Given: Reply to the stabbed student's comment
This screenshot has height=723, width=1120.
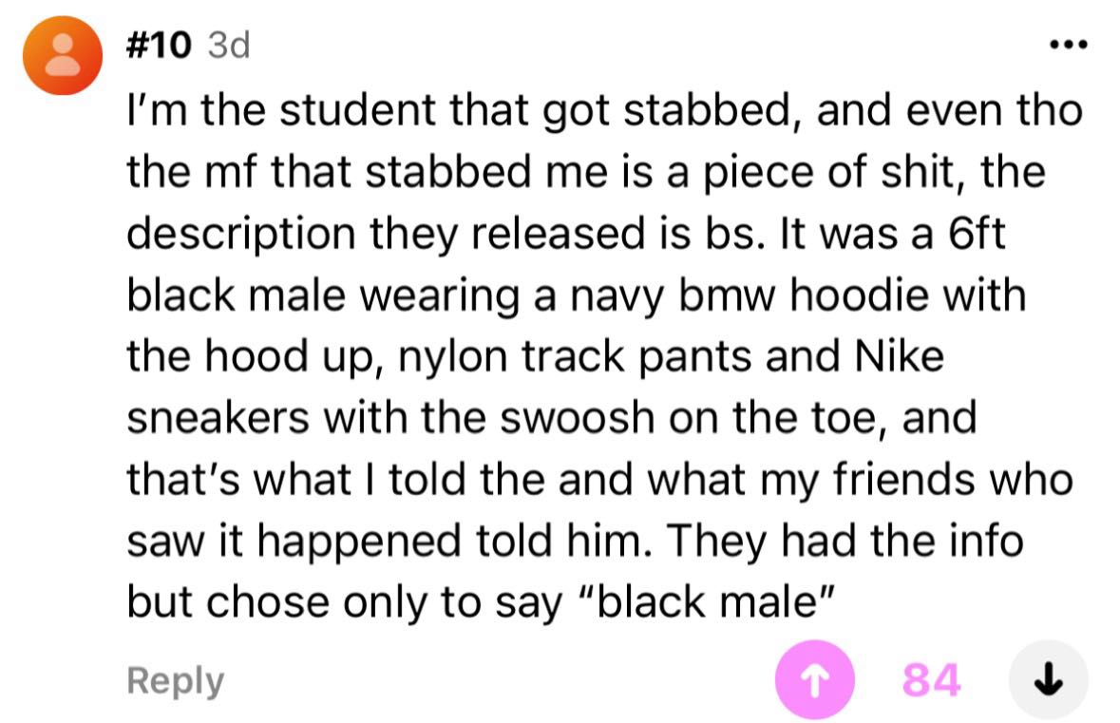Looking at the screenshot, I should (176, 681).
